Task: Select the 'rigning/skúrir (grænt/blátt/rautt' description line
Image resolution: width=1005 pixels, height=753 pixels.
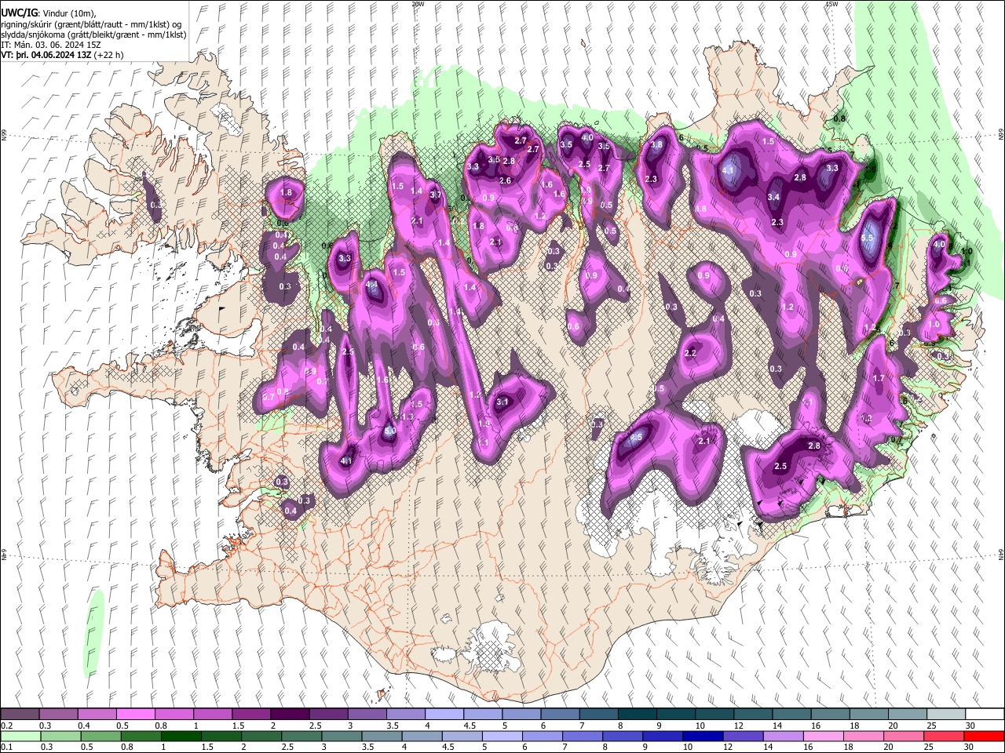Action: (x=91, y=24)
